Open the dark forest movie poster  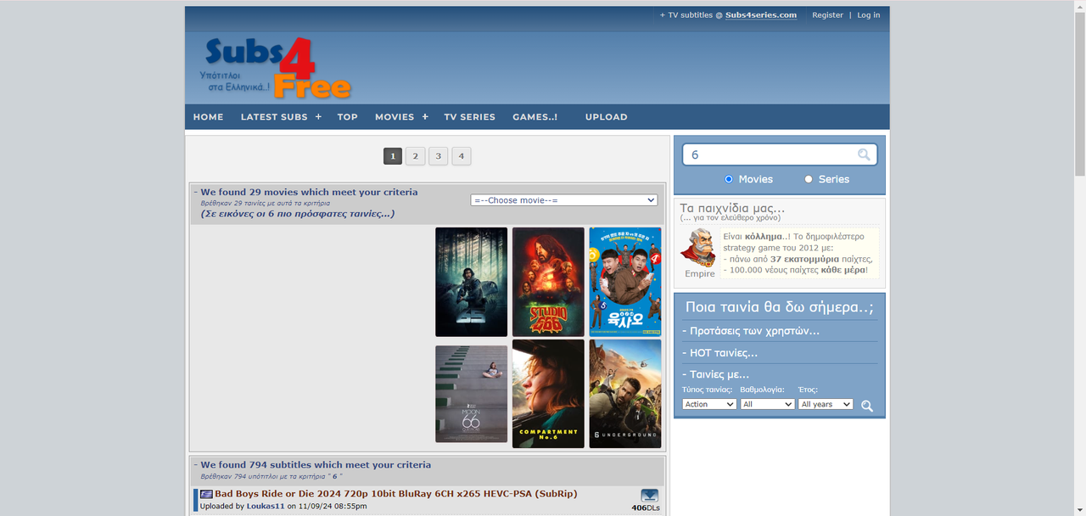coord(471,282)
